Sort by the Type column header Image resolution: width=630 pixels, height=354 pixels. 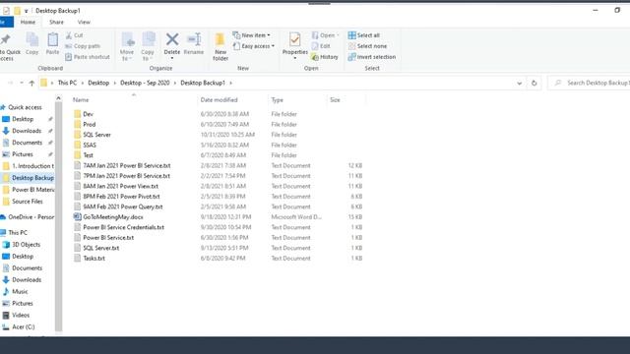click(x=278, y=100)
